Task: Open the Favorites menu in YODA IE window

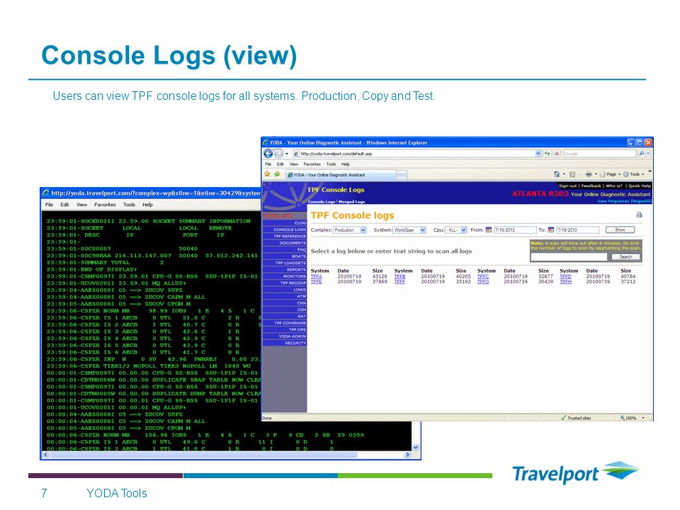Action: coord(312,164)
